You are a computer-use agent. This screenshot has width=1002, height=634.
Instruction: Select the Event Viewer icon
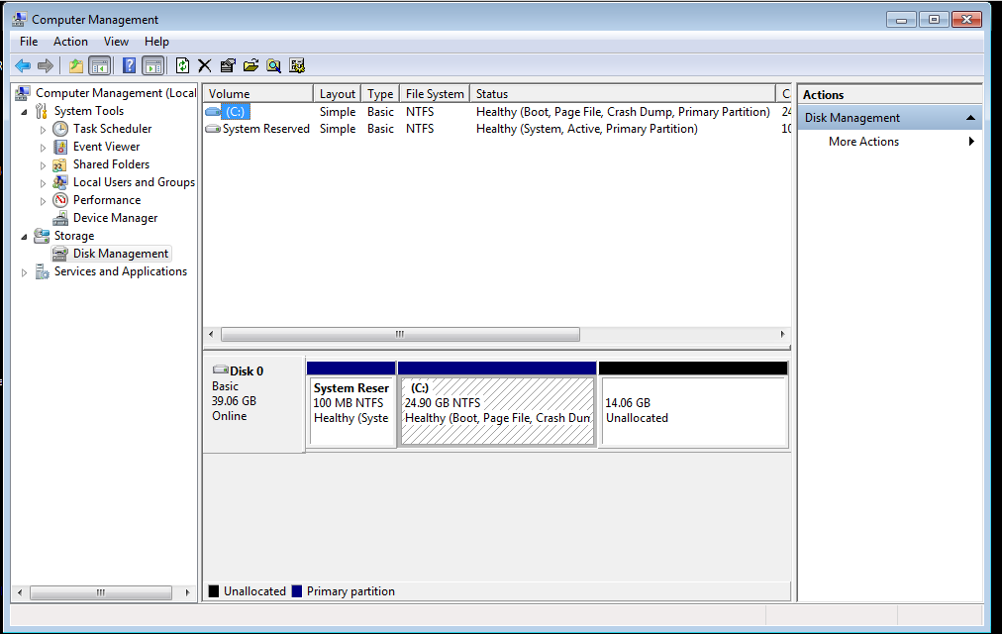[x=60, y=147]
